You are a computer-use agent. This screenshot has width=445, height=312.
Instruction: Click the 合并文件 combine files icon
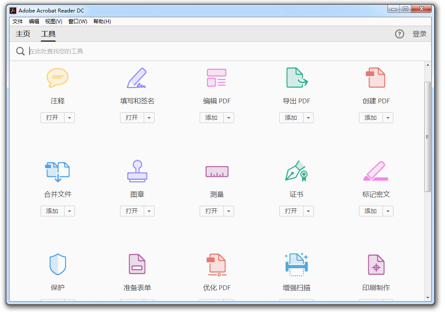point(57,171)
